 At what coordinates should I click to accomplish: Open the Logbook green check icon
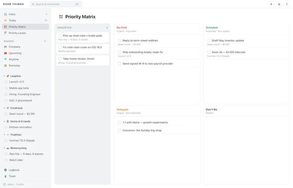(5, 170)
